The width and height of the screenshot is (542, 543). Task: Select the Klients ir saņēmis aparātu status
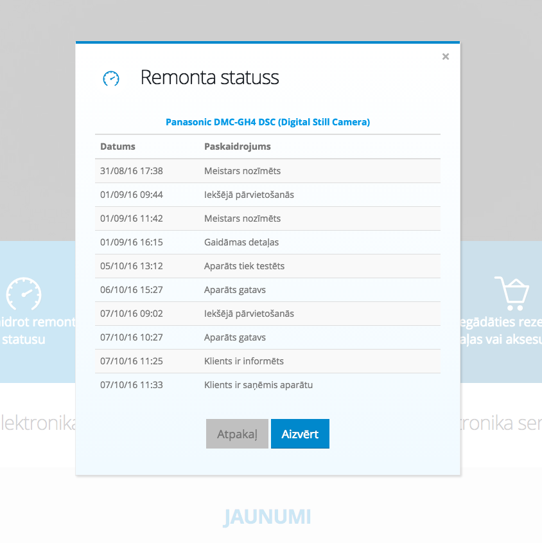[x=258, y=385]
